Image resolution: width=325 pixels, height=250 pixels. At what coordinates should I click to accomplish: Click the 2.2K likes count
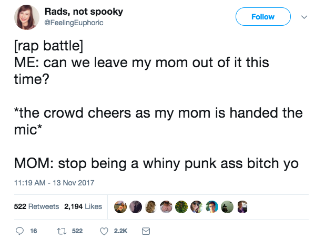120,231
